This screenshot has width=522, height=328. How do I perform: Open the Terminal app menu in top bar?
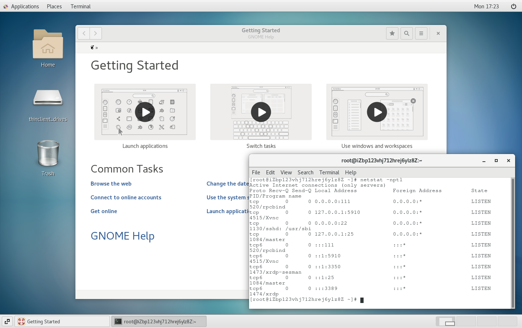(80, 7)
